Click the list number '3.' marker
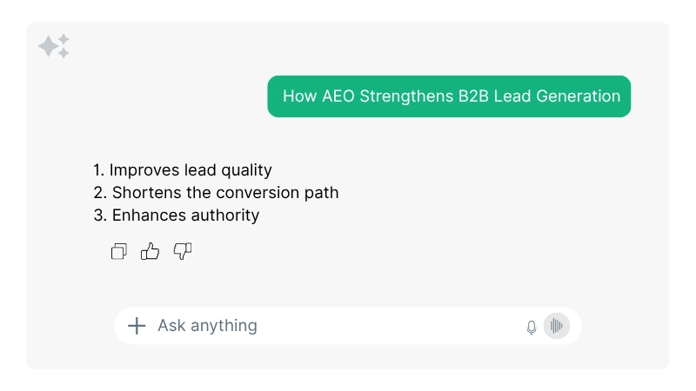This screenshot has width=696, height=391. pyautogui.click(x=99, y=215)
